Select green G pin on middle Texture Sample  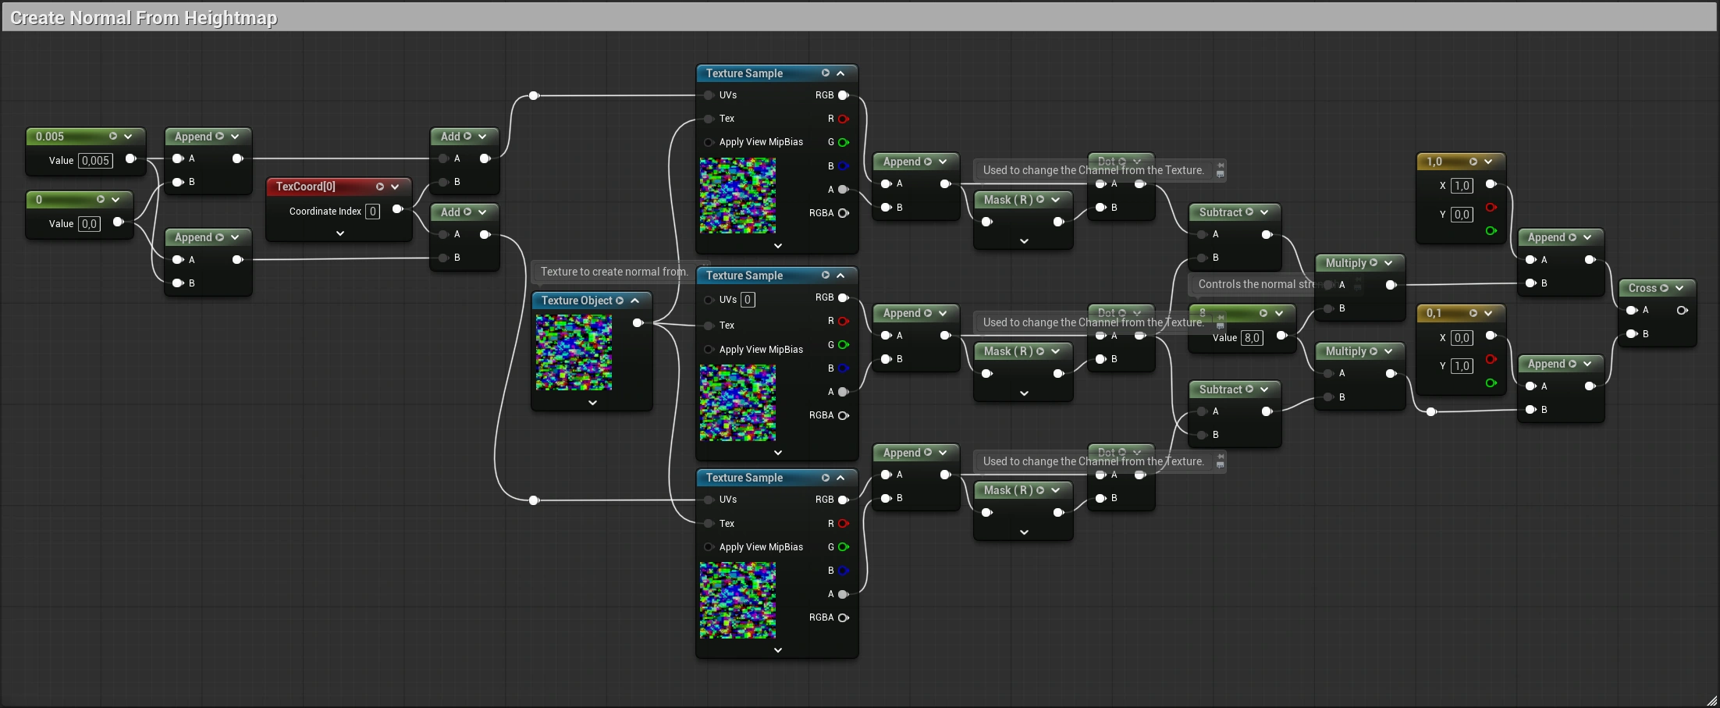843,345
